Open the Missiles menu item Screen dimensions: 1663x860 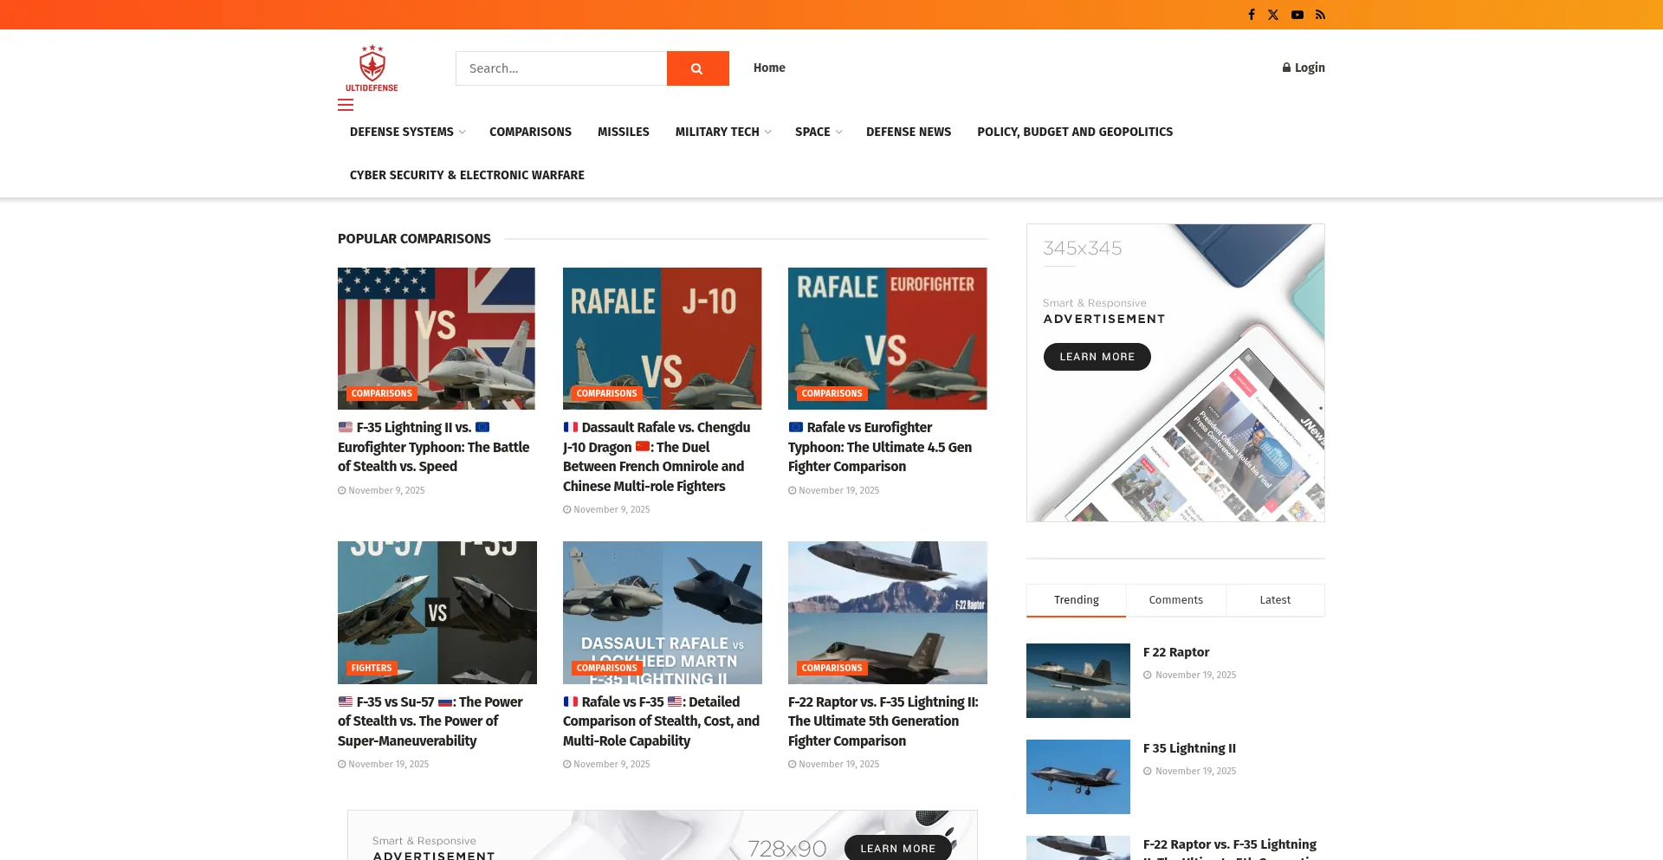click(x=624, y=132)
